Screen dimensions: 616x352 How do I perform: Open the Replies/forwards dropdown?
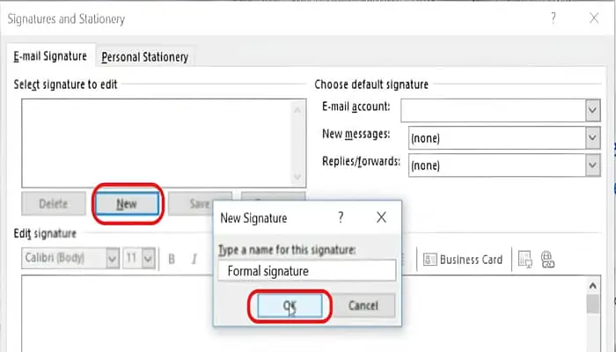click(592, 165)
